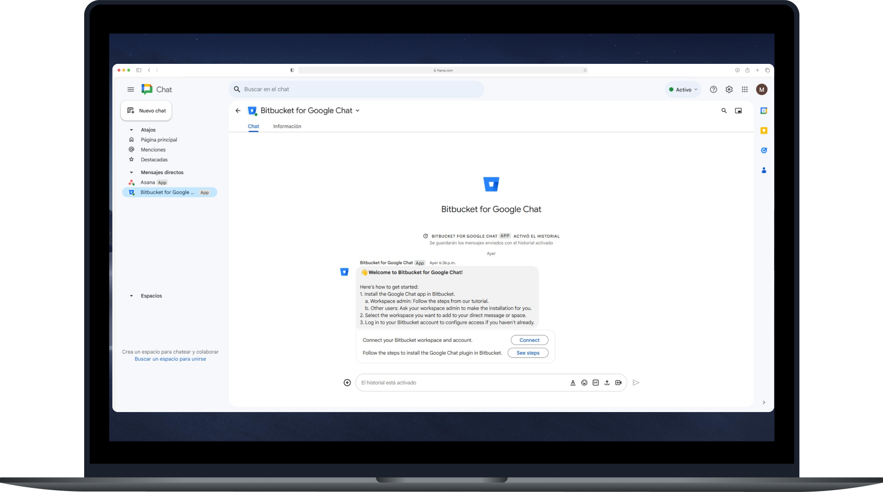Screen dimensions: 883x492
Task: Open the settings gear icon
Action: click(x=729, y=90)
